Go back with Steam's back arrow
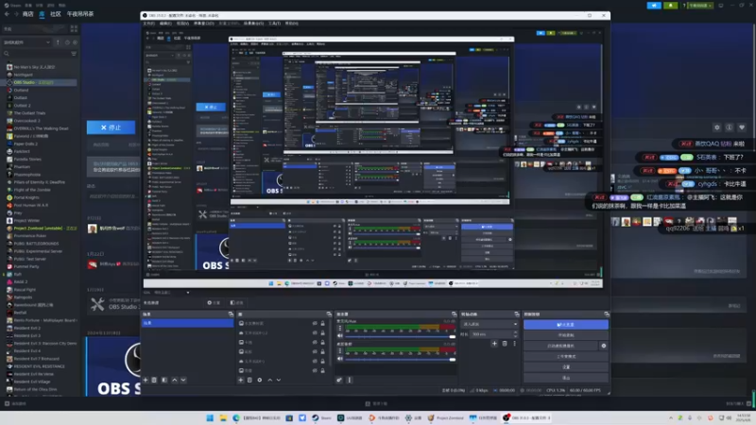Screen dimensions: 756x425 coord(7,14)
